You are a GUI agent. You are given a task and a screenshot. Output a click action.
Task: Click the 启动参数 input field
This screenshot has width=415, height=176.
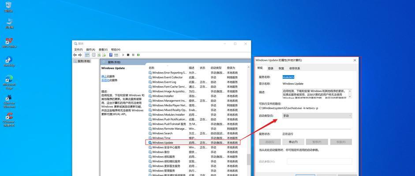click(x=319, y=161)
